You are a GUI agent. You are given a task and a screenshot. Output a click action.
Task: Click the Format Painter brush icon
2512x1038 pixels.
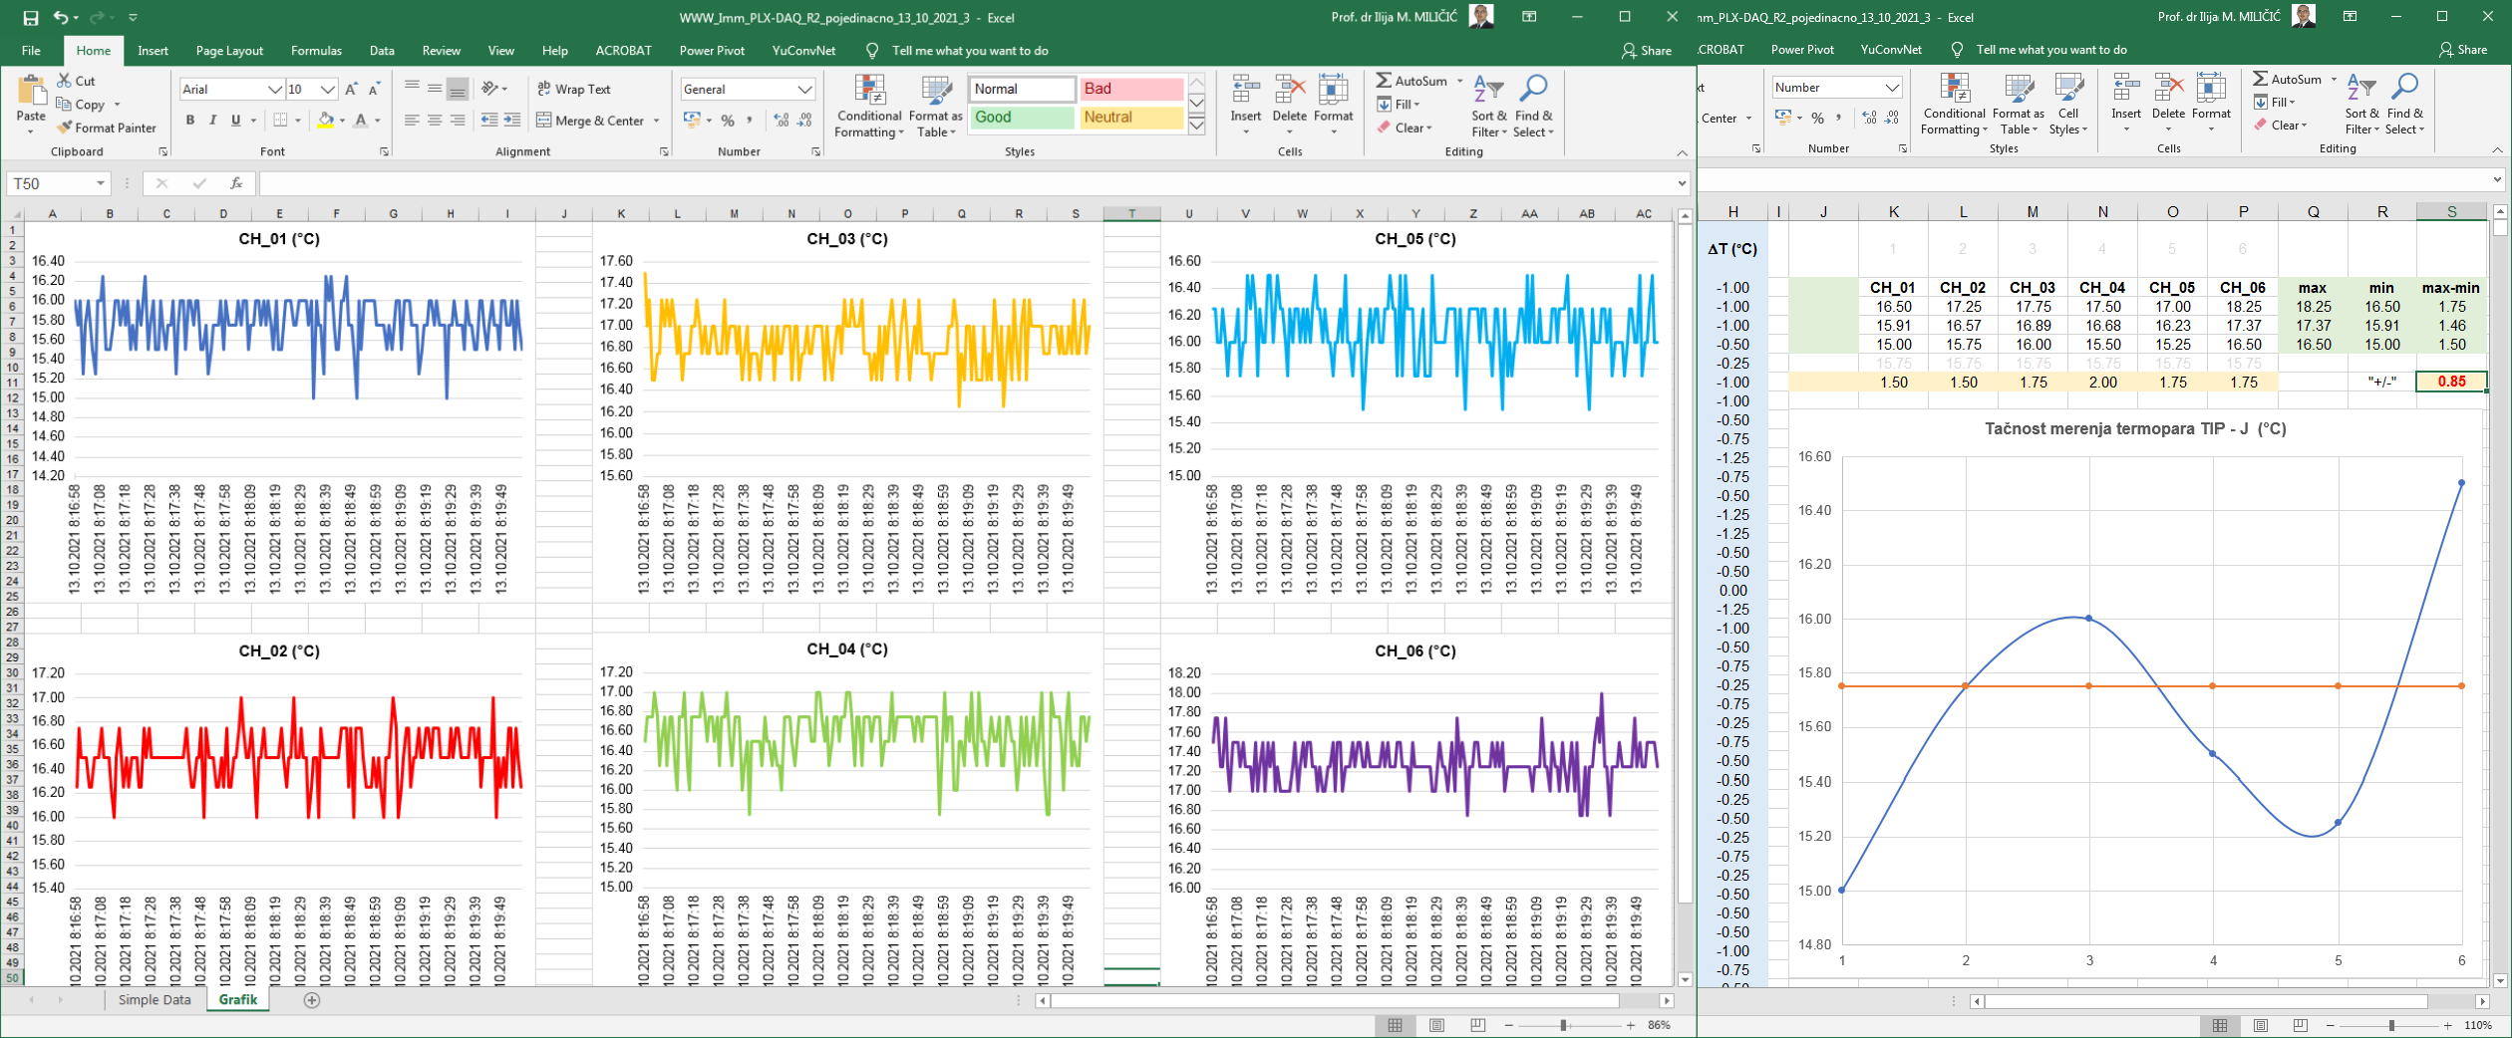[65, 128]
